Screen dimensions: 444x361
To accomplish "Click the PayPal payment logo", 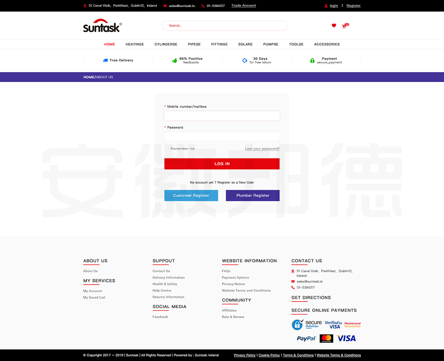I will pyautogui.click(x=306, y=338).
